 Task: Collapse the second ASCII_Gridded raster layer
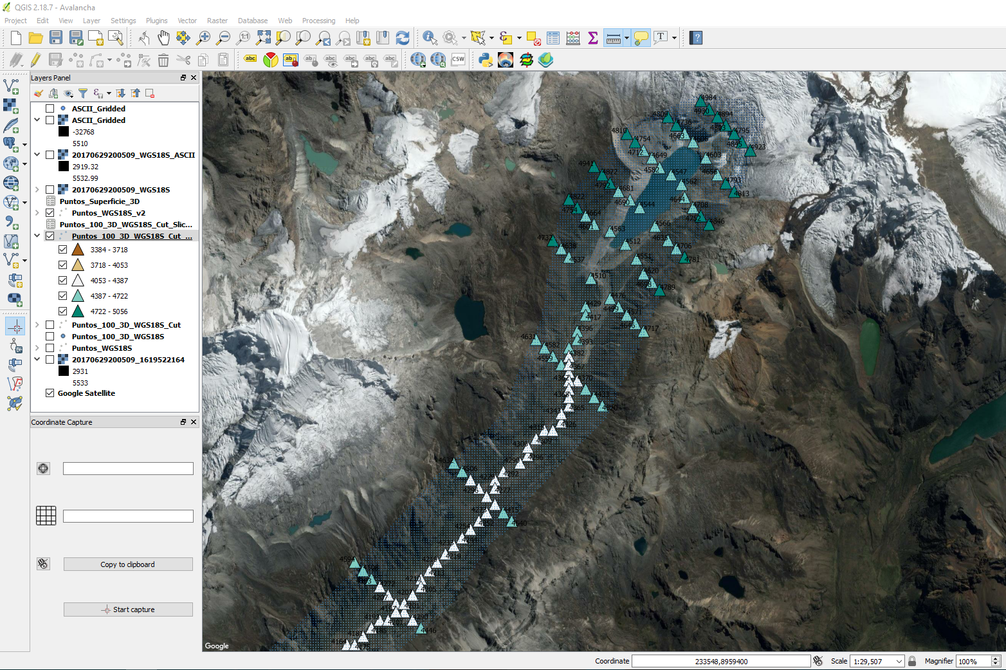[x=37, y=120]
